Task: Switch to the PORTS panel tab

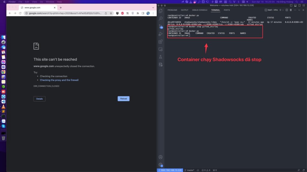Action: tap(227, 10)
